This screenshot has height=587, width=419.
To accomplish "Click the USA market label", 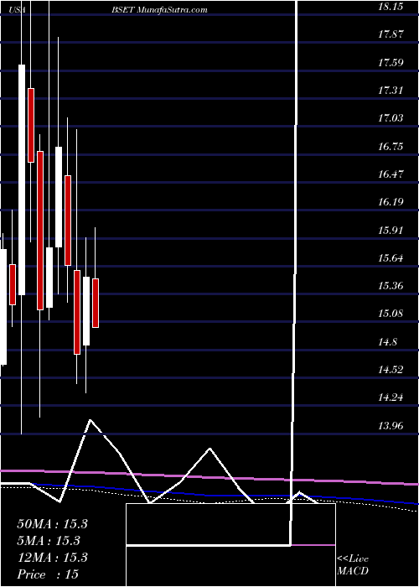I will click(18, 10).
